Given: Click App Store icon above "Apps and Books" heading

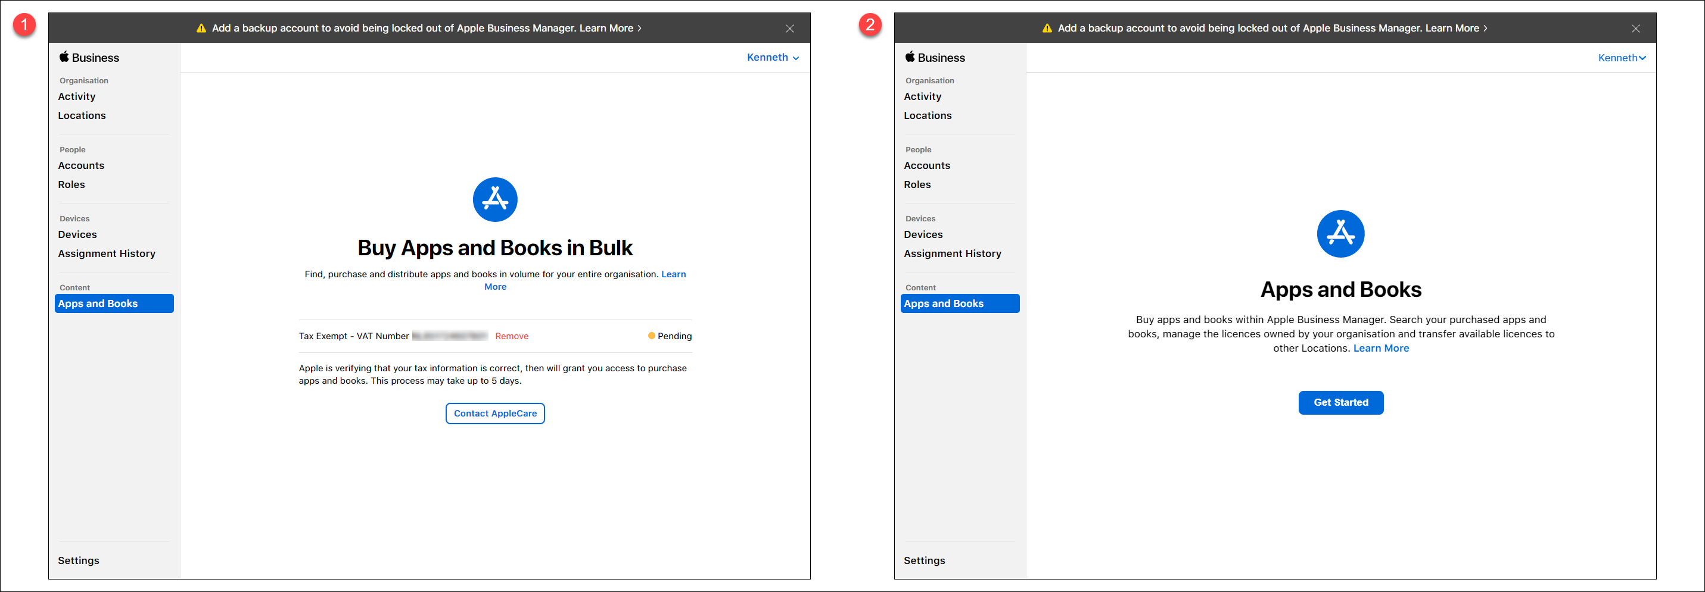Looking at the screenshot, I should coord(1340,234).
